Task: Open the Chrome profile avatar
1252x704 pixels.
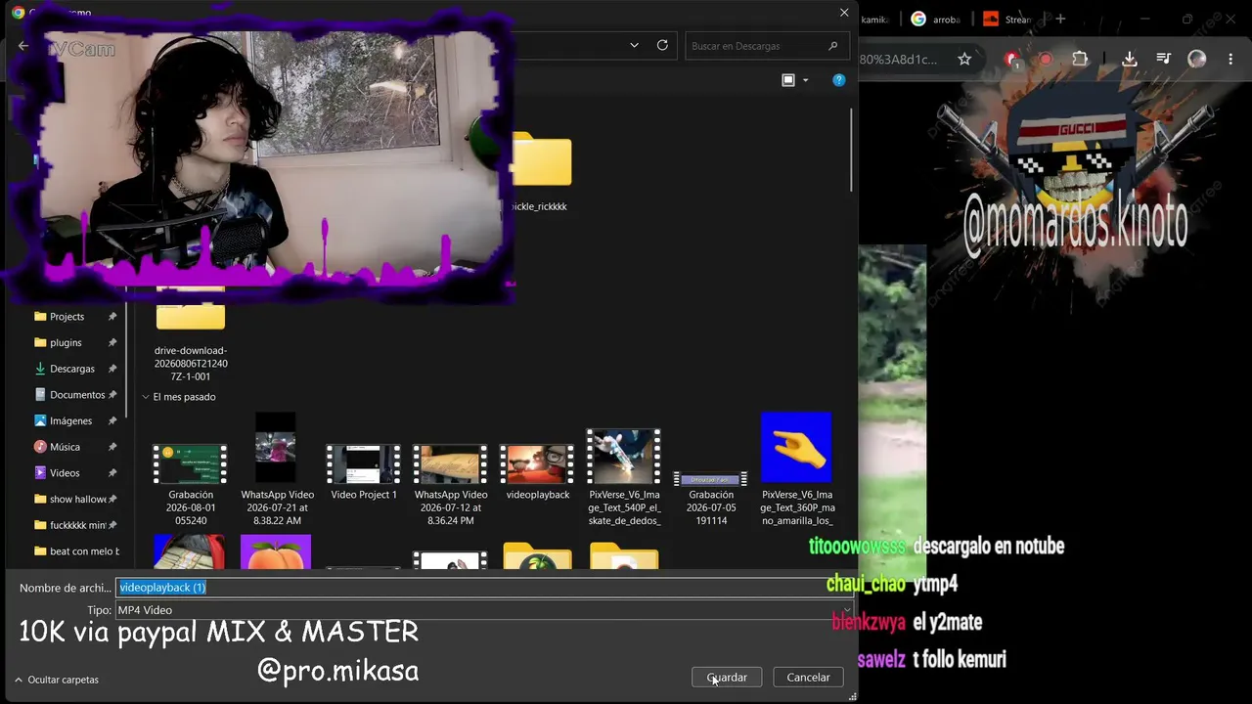Action: 1196,59
